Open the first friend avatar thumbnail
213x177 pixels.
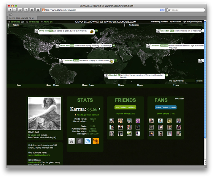[x=112, y=121]
